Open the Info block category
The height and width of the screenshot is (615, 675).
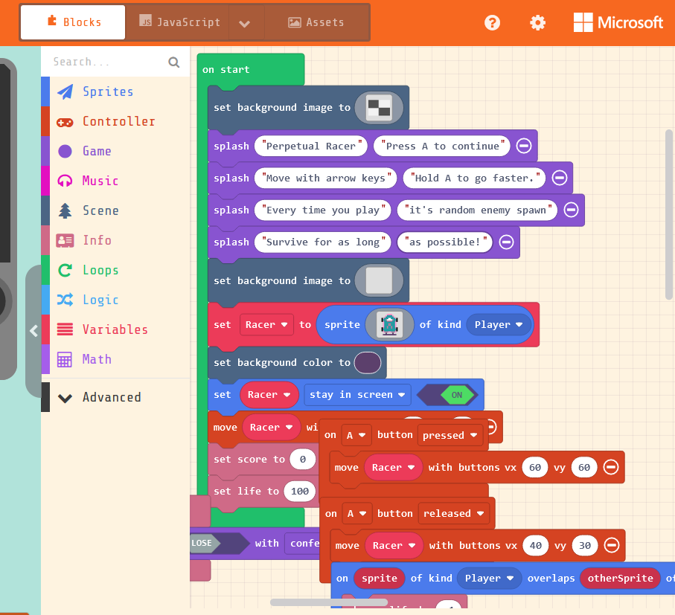tap(115, 240)
